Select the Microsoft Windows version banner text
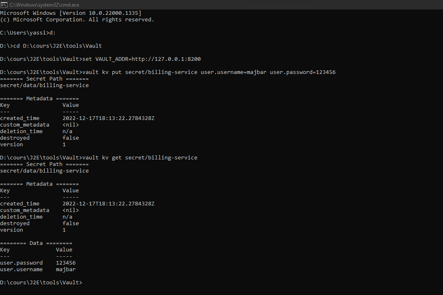Image resolution: width=443 pixels, height=295 pixels. (x=71, y=13)
